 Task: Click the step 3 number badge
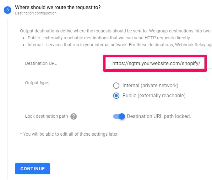(x=8, y=10)
